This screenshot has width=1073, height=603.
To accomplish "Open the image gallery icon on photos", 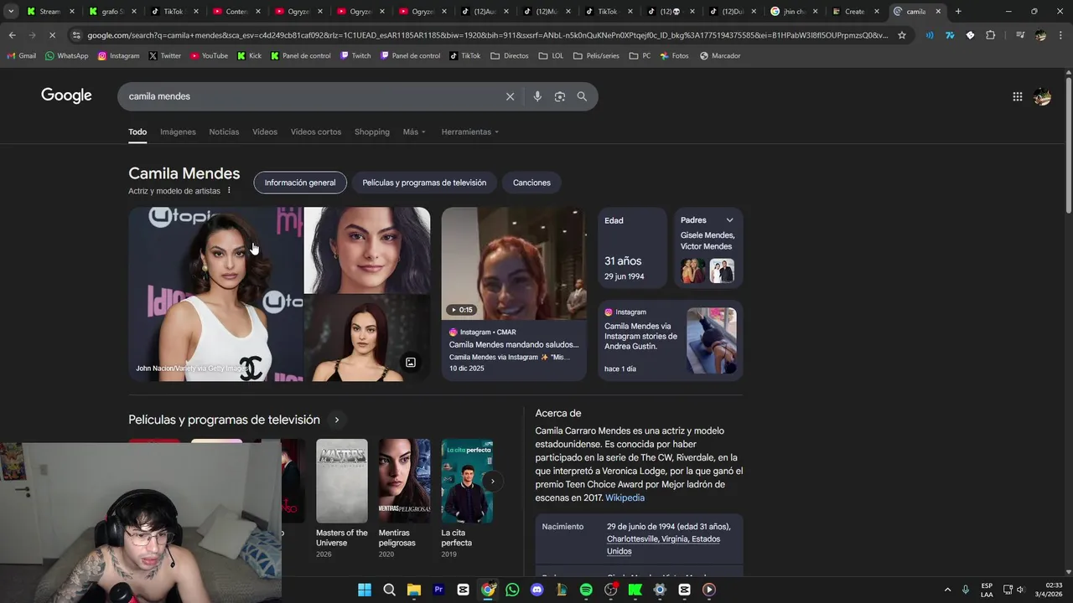I will (x=411, y=363).
